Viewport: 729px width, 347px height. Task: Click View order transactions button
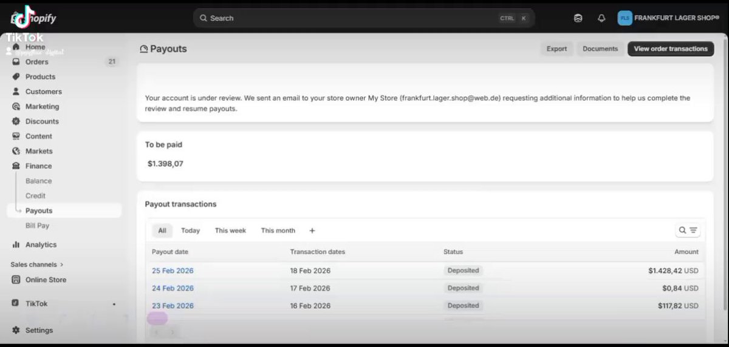tap(671, 49)
